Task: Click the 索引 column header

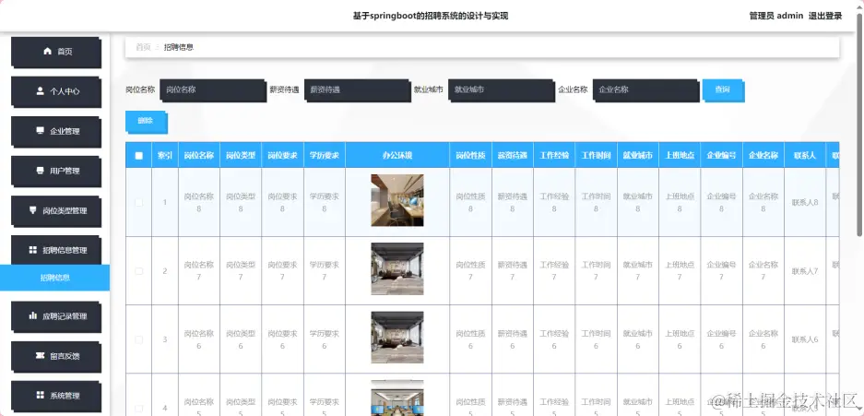Action: pyautogui.click(x=165, y=155)
